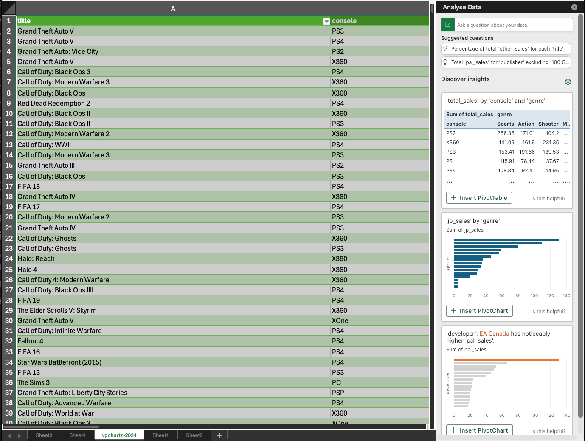Open Discover insights settings gear
Viewport: 585px width, 441px height.
pos(568,82)
